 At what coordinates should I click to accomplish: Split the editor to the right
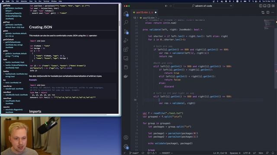pos(268,12)
